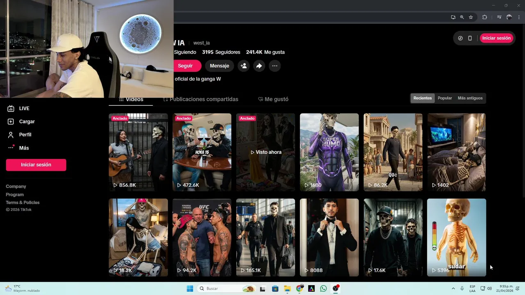Open Mensaje to message west_ia
This screenshot has height=295, width=525.
pyautogui.click(x=219, y=66)
